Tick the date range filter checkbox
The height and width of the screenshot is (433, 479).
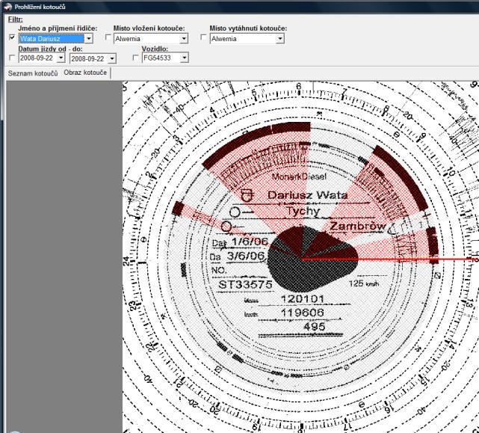click(12, 58)
